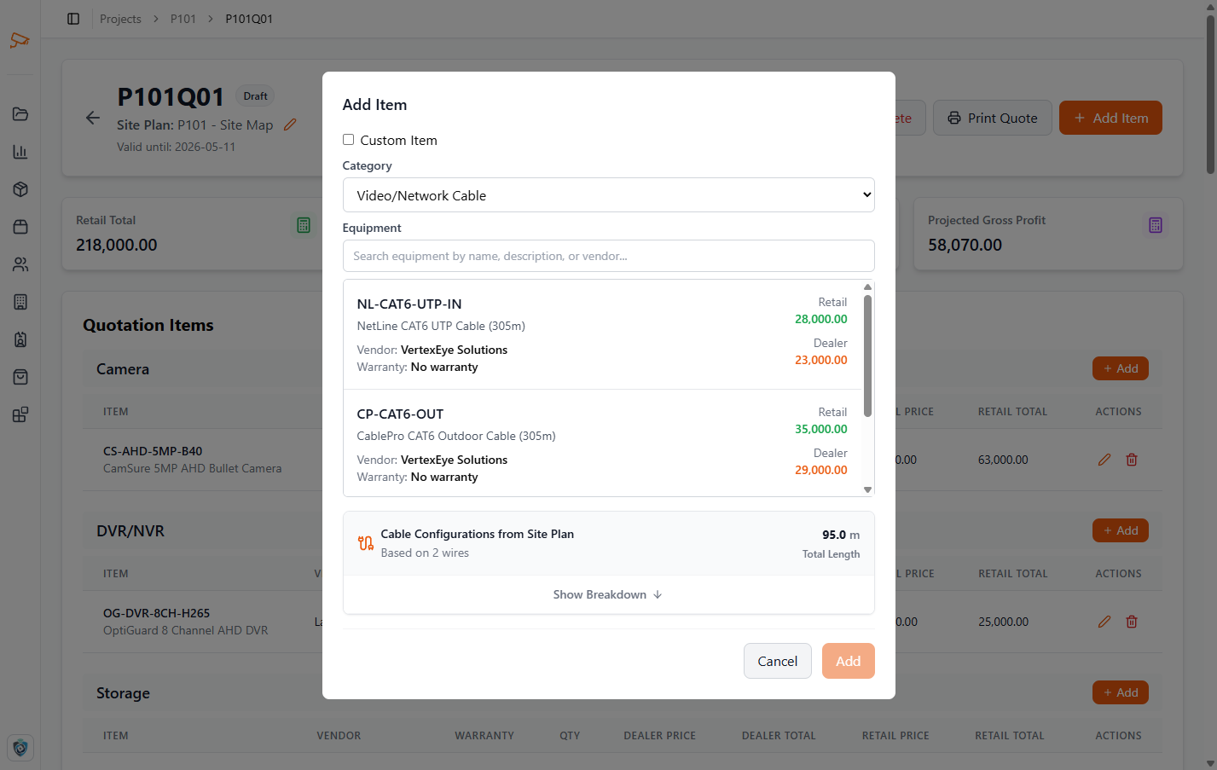The width and height of the screenshot is (1217, 770).
Task: Edit the OG-DVR-8CH-H265 row pencil icon
Action: pos(1104,622)
